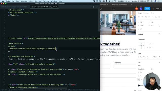
Task: Toggle constrain proportions link in Figma
Action: point(159,26)
